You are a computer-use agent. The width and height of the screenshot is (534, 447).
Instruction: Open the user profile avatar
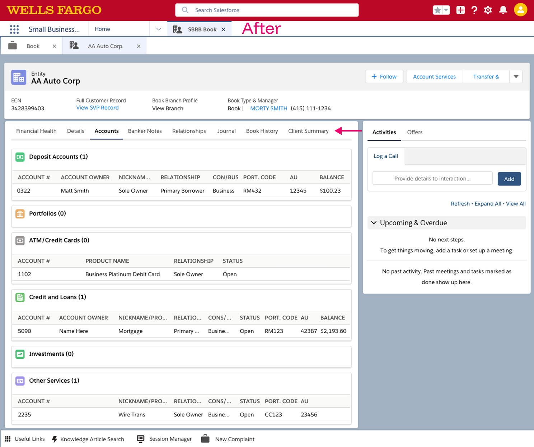point(520,10)
